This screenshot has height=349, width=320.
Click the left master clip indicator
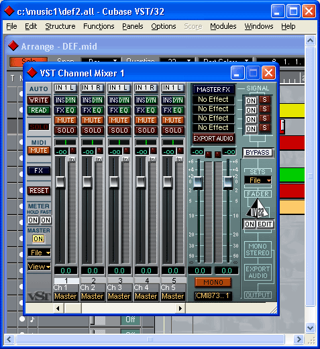click(209, 154)
